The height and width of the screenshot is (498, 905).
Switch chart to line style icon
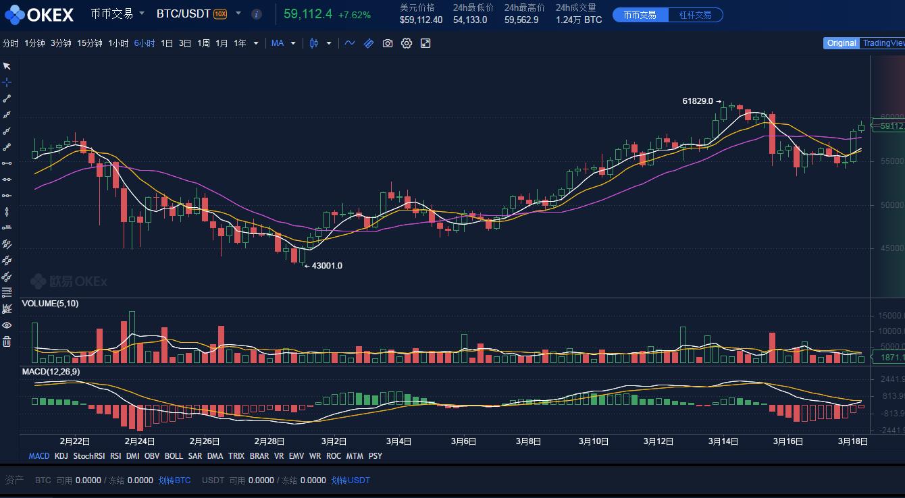click(x=349, y=43)
